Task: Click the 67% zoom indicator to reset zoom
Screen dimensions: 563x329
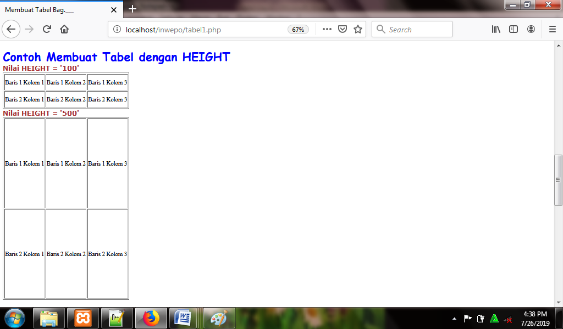Action: (x=297, y=30)
